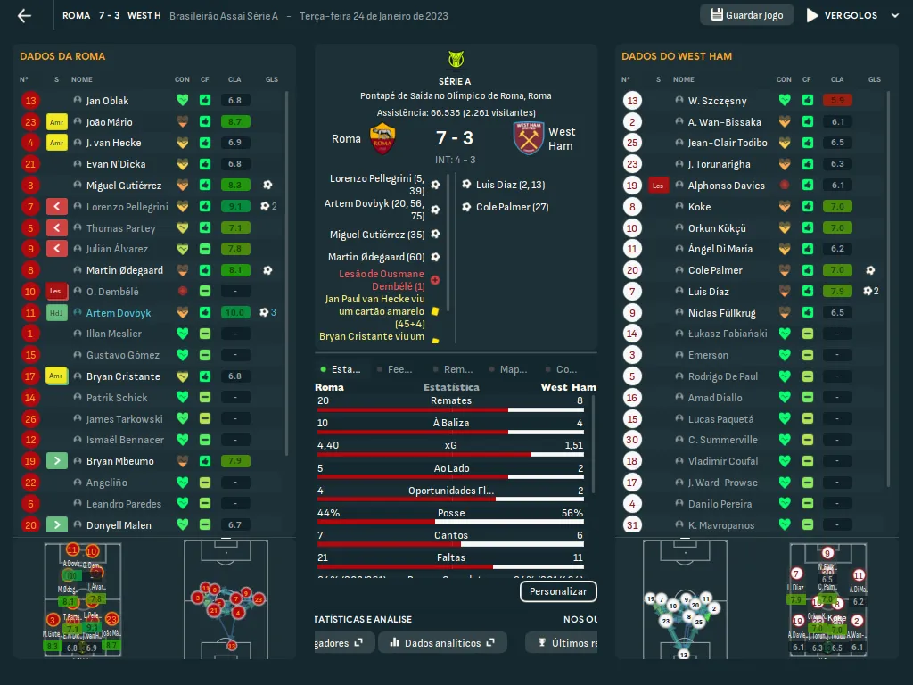Viewport: 913px width, 685px height.
Task: Click the goal ball icon beside Cole Palmer
Action: [x=869, y=270]
